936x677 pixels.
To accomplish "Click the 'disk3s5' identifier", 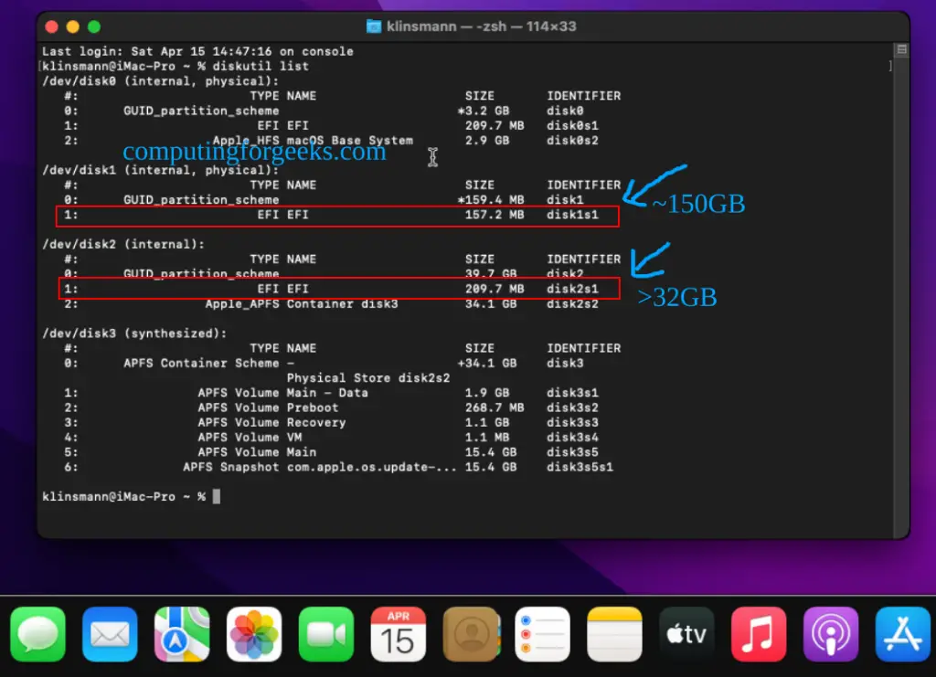I will 572,452.
